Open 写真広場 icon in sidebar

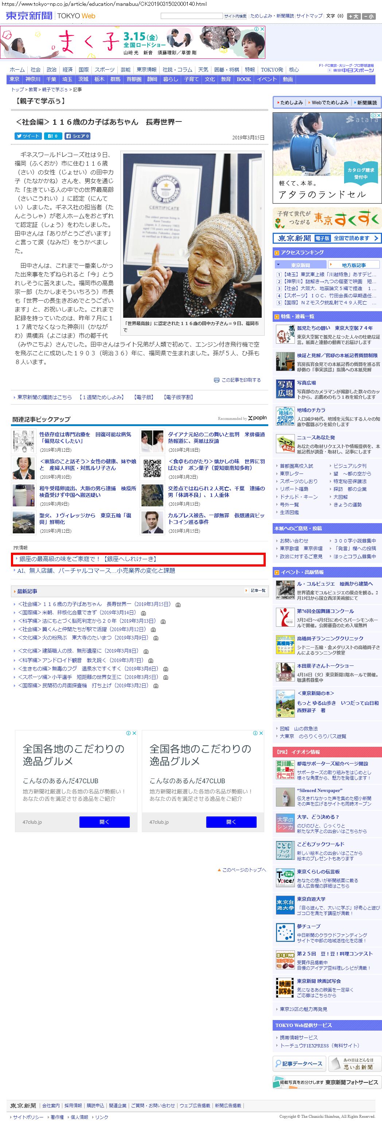[285, 389]
